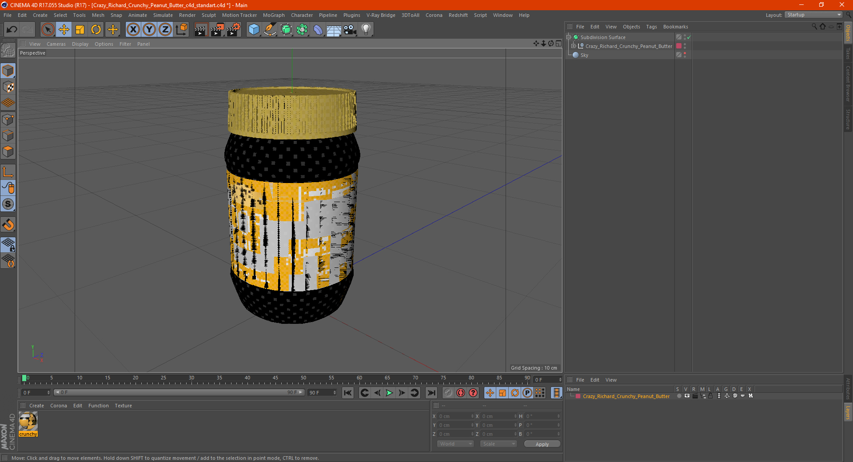Select the Live Selection tool

point(48,30)
